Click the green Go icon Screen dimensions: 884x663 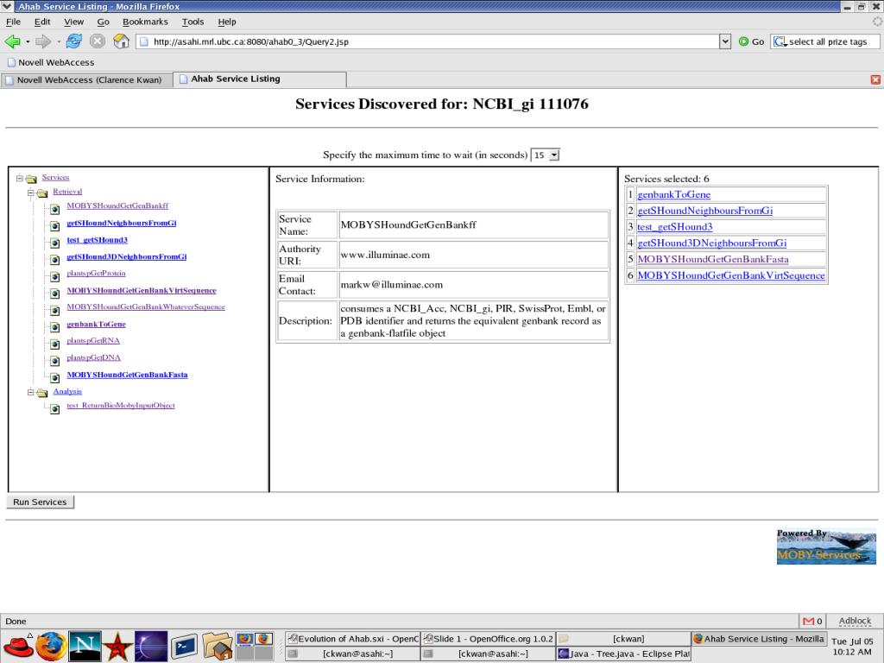(x=743, y=41)
